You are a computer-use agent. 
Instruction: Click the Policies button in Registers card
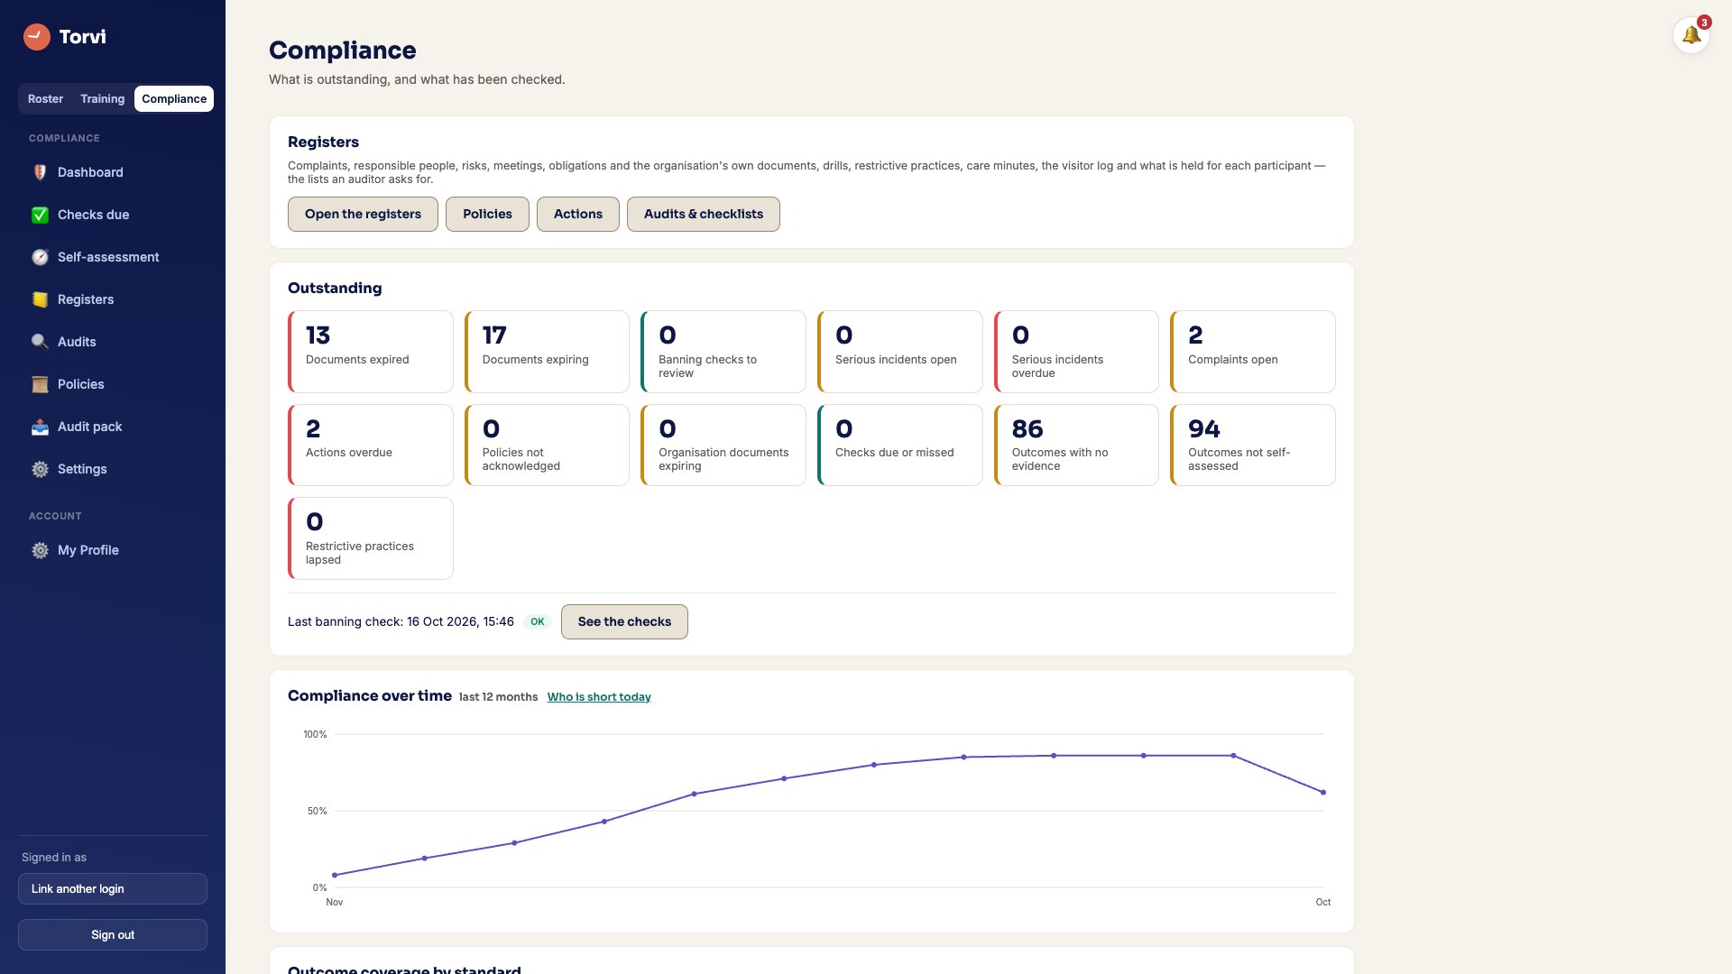coord(487,214)
